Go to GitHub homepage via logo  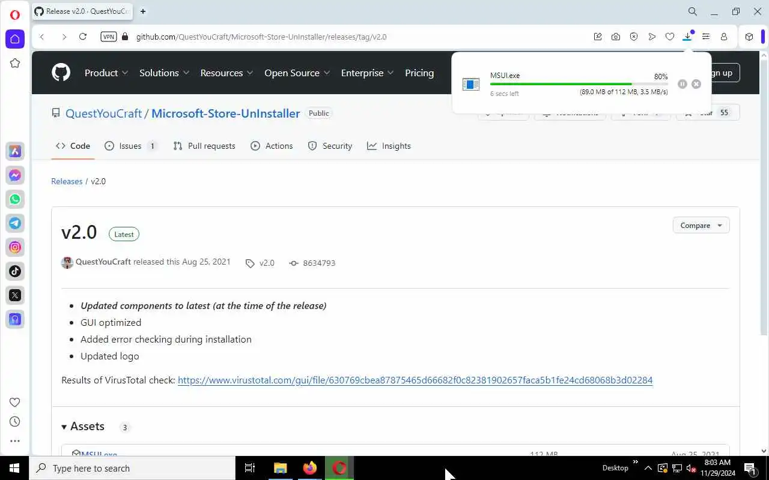pos(61,73)
